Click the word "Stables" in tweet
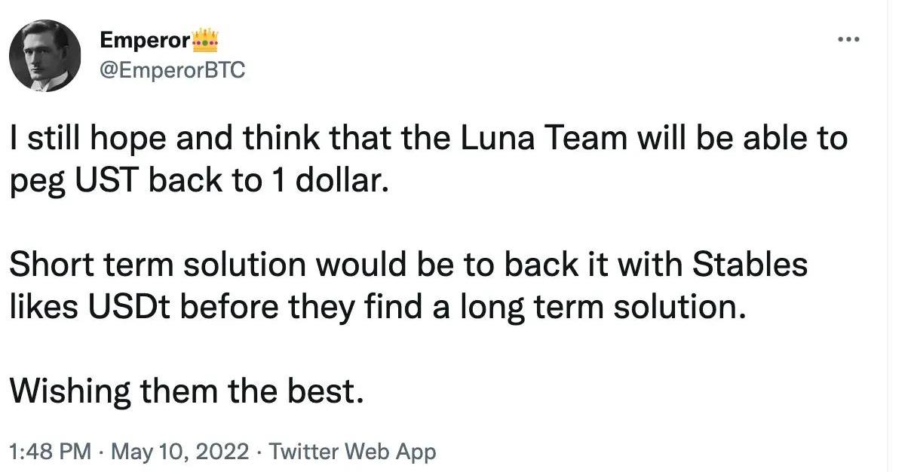 [750, 265]
